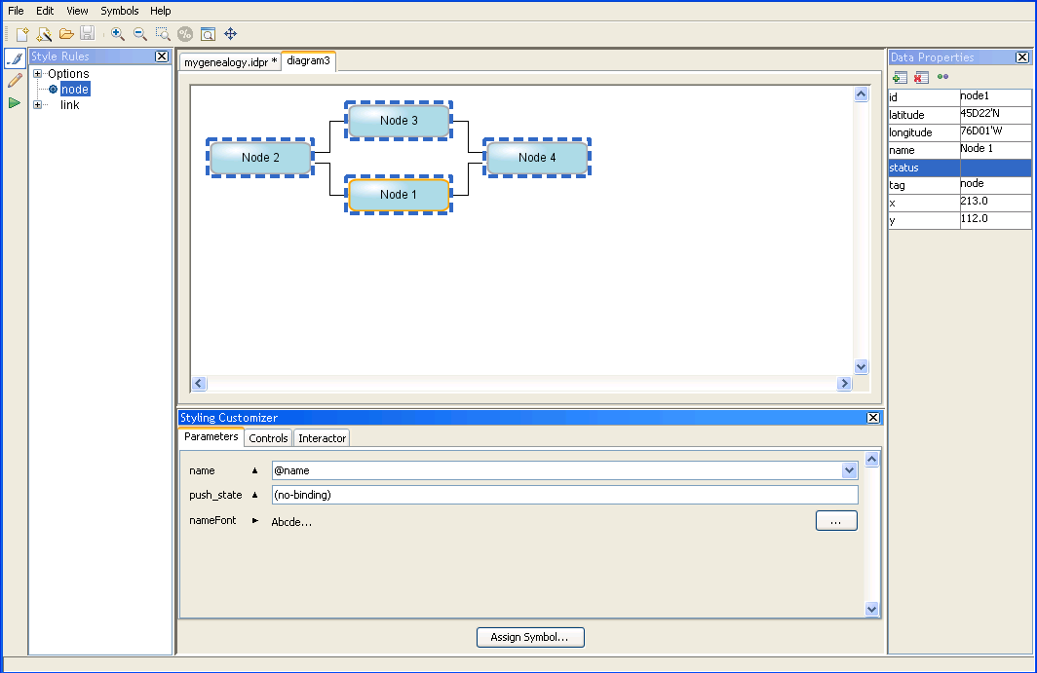Click the green play arrow in left sidebar
Viewport: 1037px width, 673px height.
tap(15, 102)
